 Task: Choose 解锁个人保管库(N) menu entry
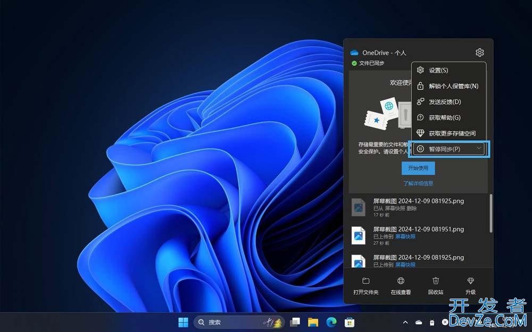(448, 86)
